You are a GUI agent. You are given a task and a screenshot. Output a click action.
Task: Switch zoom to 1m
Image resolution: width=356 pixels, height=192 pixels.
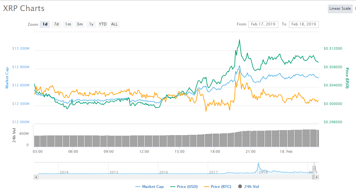[x=68, y=24]
